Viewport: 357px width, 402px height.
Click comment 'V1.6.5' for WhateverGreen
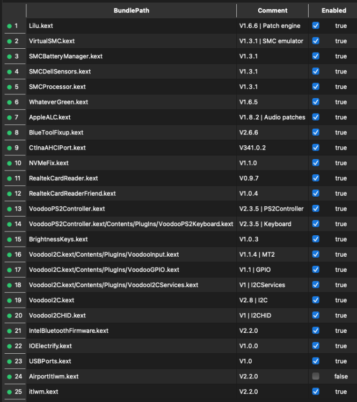click(249, 102)
